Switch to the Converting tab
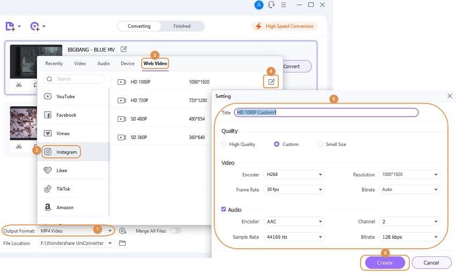Image resolution: width=456 pixels, height=273 pixels. coord(139,26)
